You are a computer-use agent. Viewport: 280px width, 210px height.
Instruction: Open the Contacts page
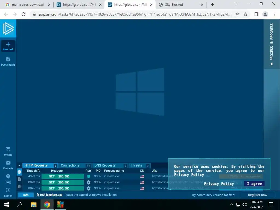(8, 165)
